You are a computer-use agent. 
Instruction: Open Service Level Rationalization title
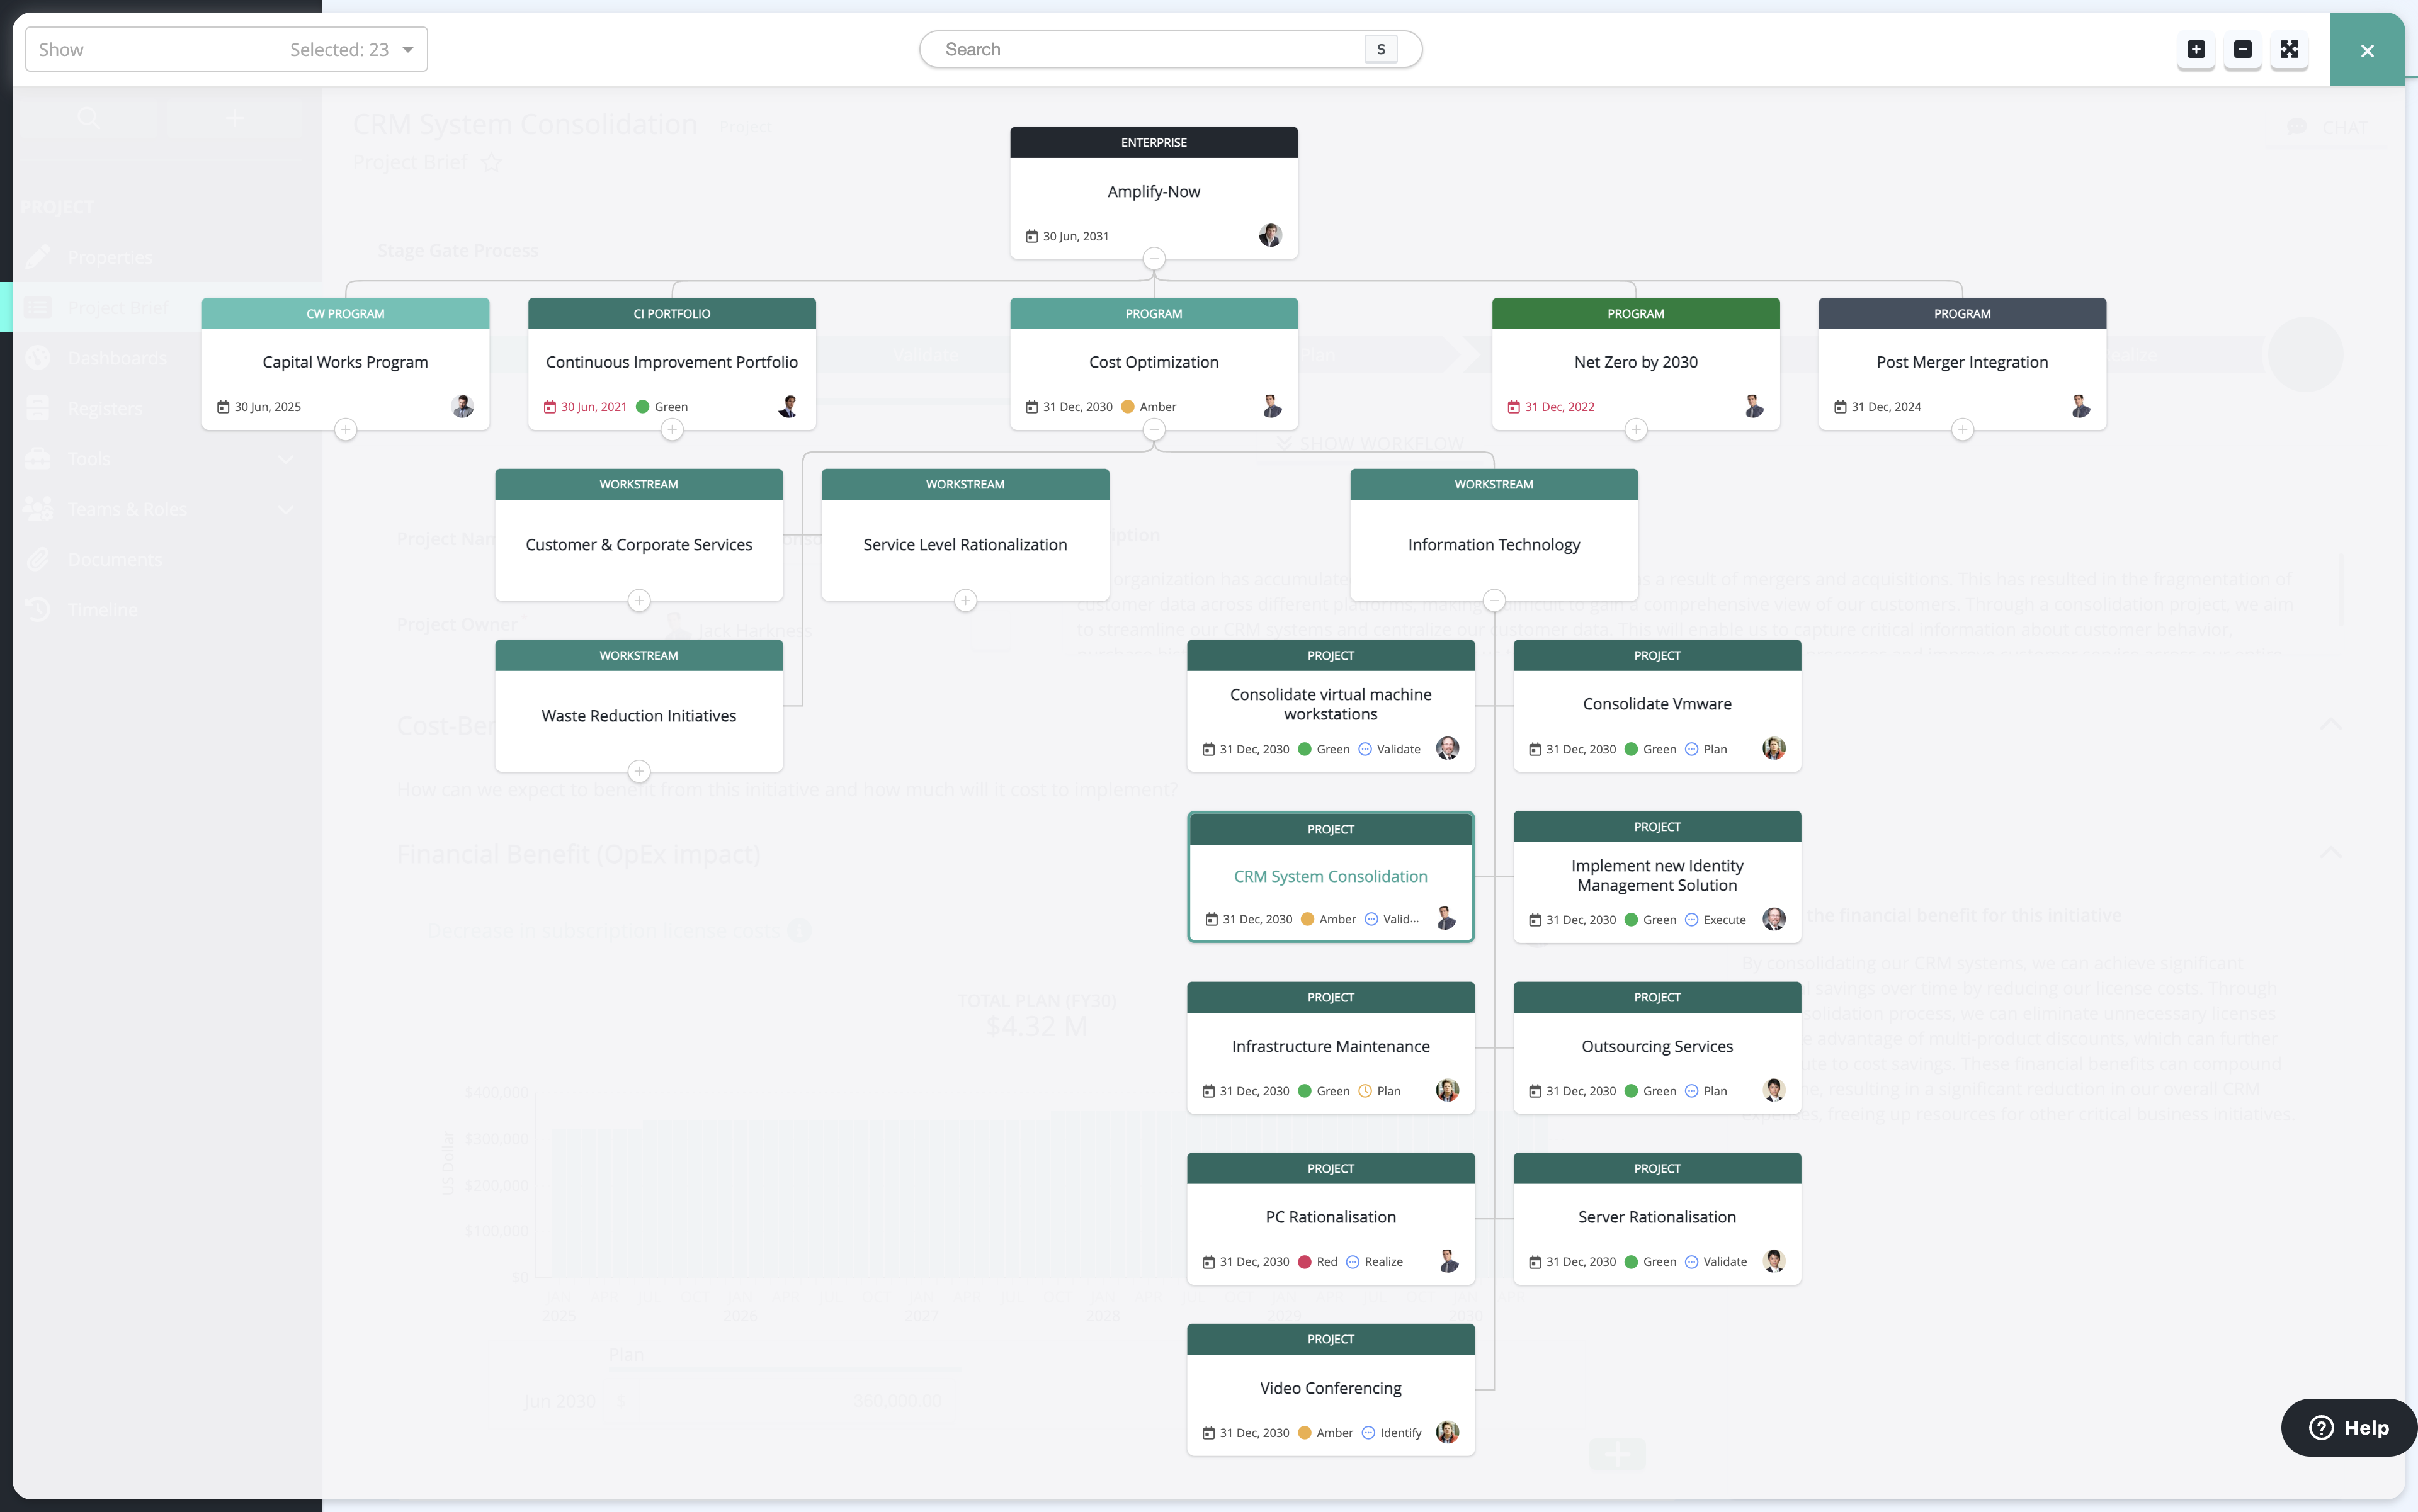965,544
